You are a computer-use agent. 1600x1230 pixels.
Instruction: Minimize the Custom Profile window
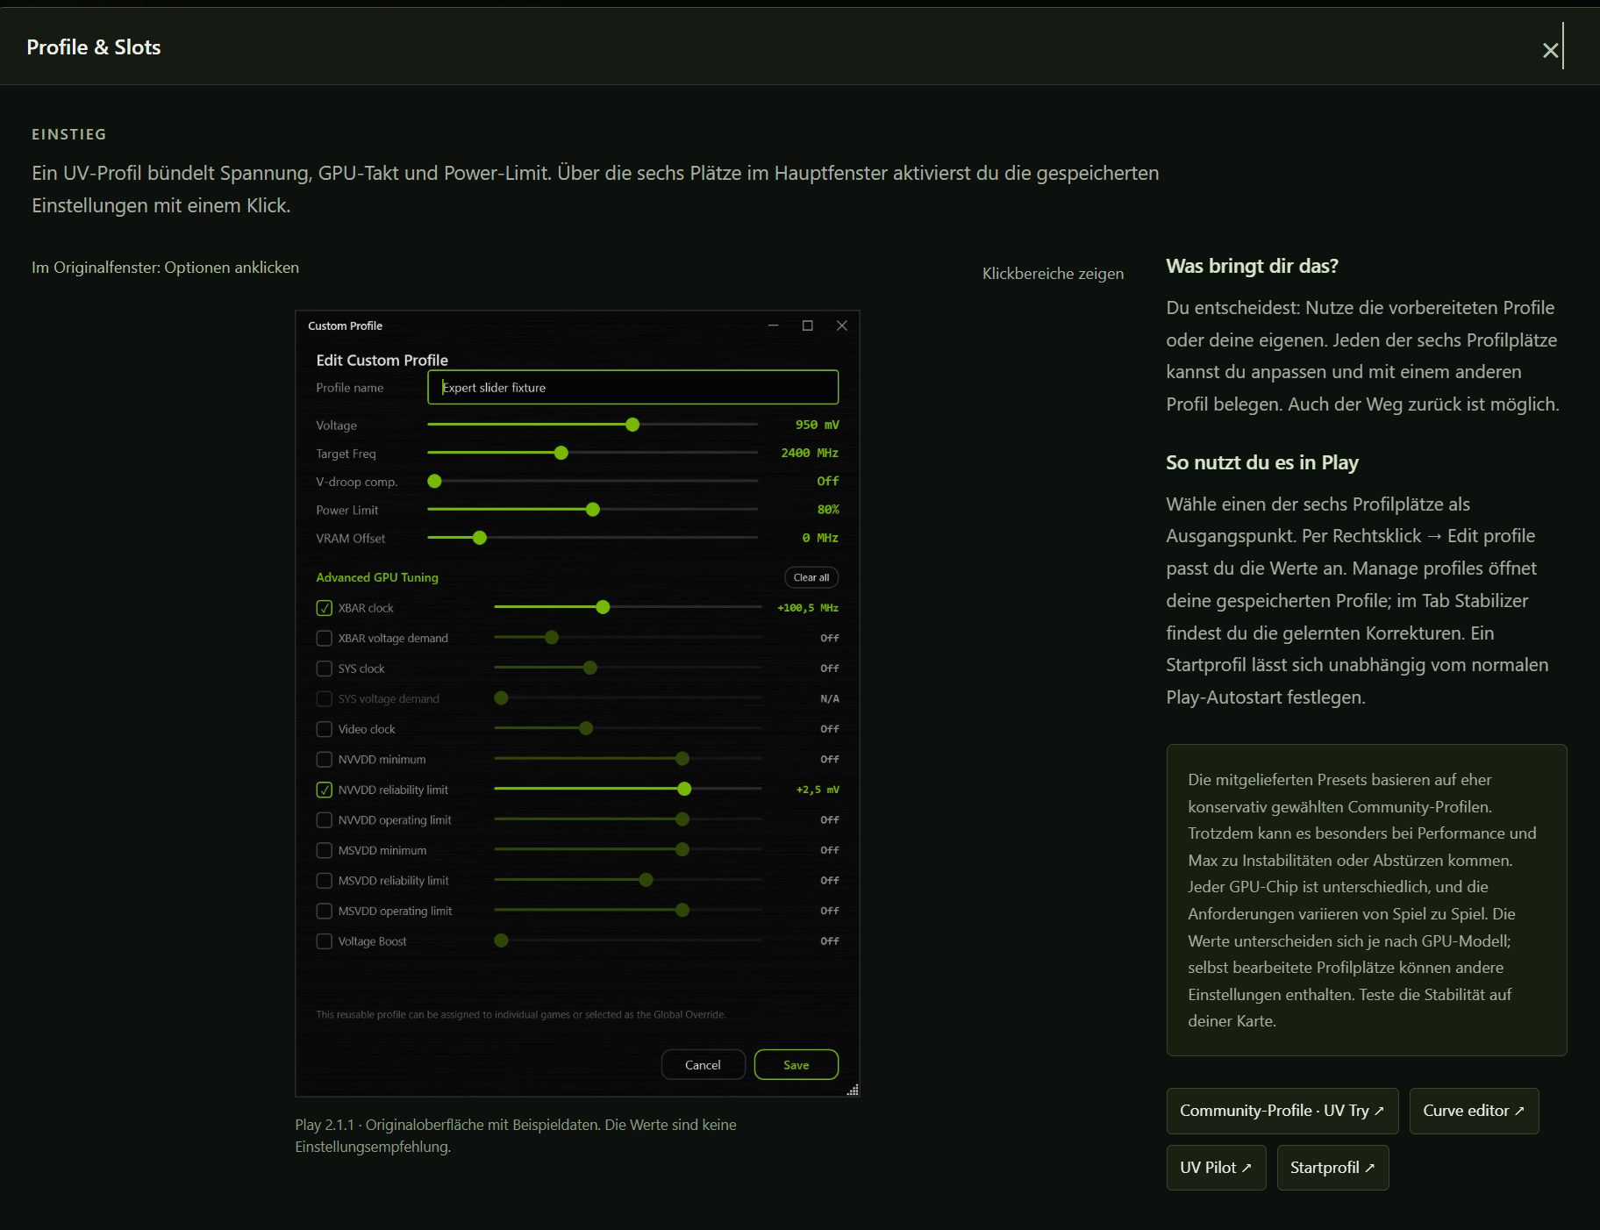tap(773, 325)
